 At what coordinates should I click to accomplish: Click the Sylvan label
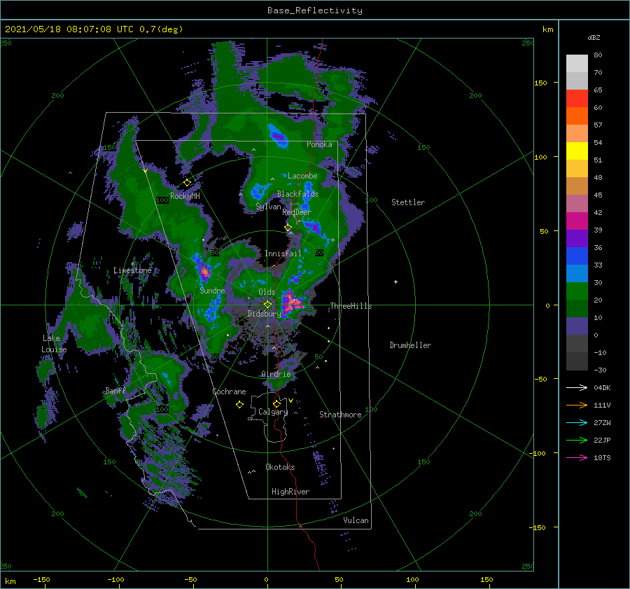click(268, 207)
